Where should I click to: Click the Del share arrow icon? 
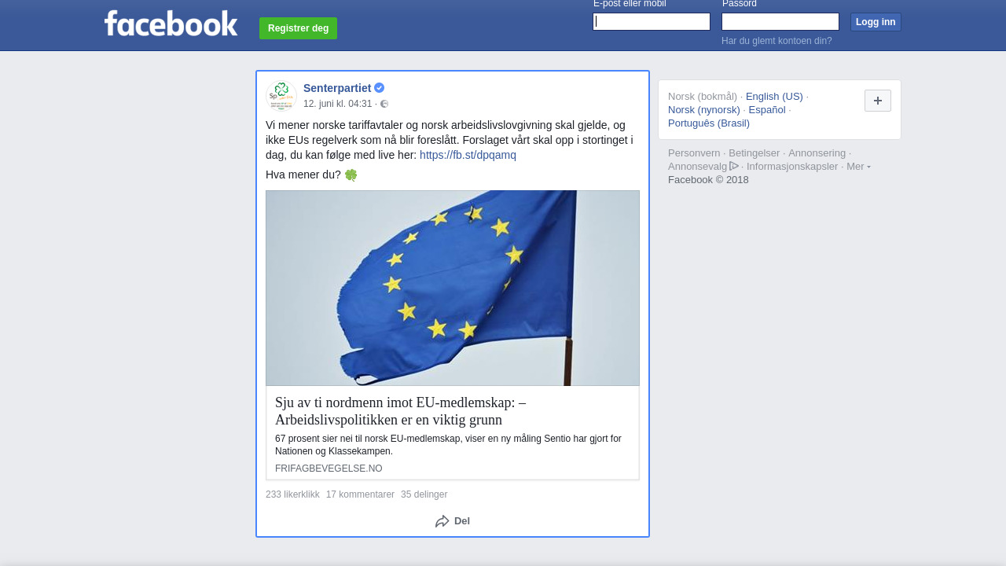coord(442,521)
